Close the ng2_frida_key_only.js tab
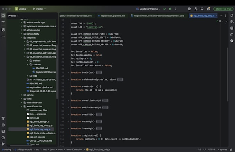This screenshot has height=152, width=235. 216,16
